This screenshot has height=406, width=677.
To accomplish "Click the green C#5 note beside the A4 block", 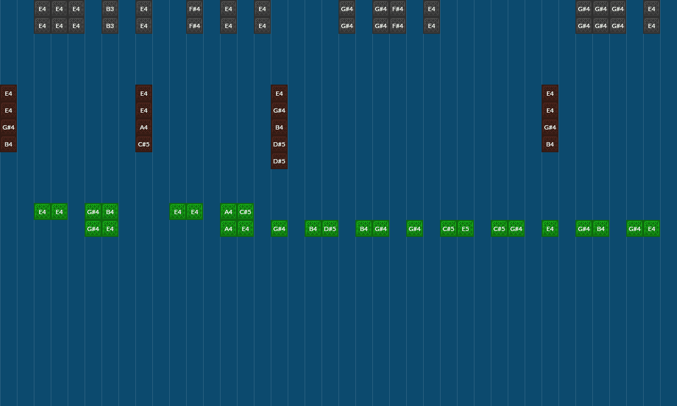I will coord(245,212).
